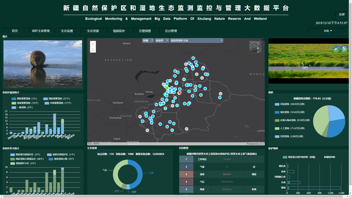Toggle 国家湿地公园或试点 legend series
This screenshot has height=198, width=352.
click(x=13, y=159)
